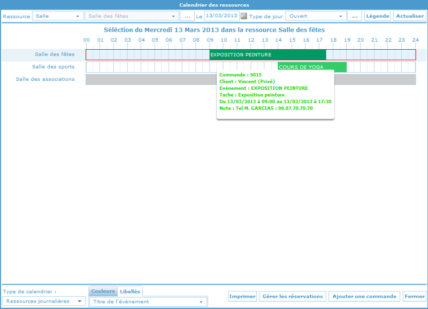
Task: Click Gérer les réservations
Action: click(293, 297)
